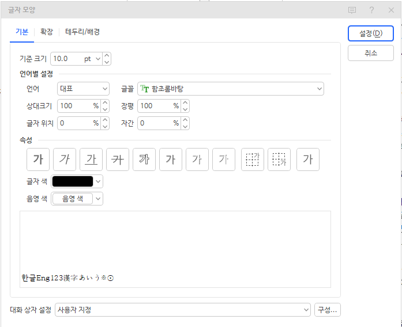Click the black 글자 색 swatch
Image resolution: width=402 pixels, height=327 pixels.
[73, 181]
